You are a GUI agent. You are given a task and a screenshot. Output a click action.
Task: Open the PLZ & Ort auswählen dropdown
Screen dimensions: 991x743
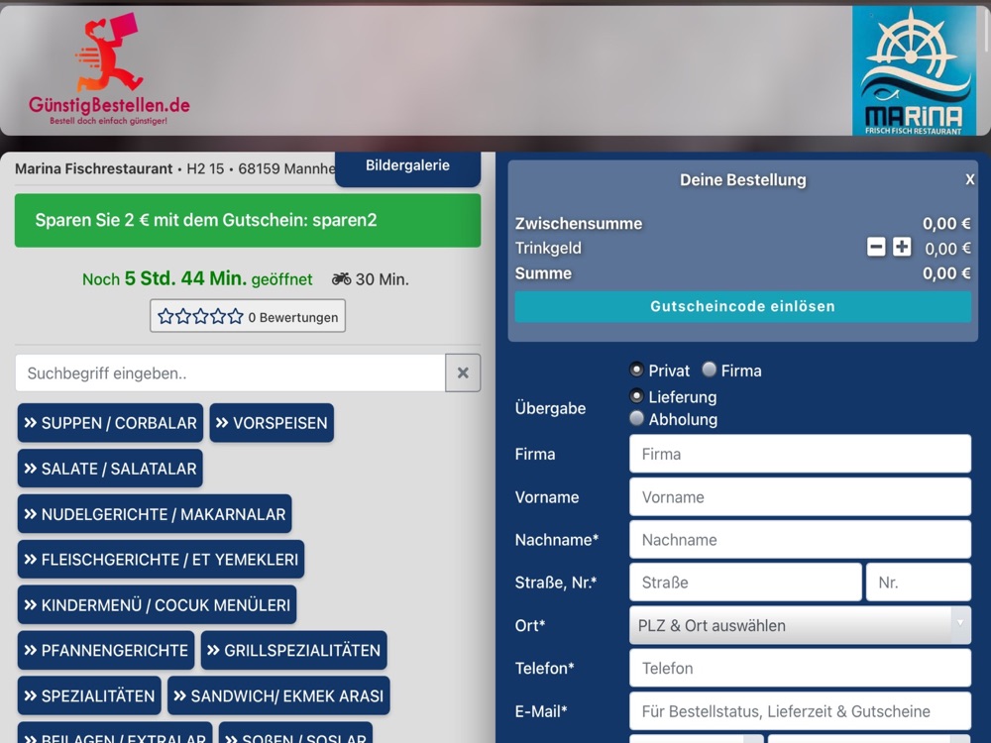tap(800, 625)
